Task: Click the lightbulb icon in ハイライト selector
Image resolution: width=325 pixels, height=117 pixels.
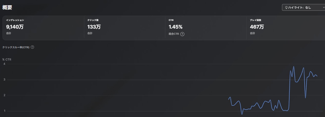Action: tap(287, 8)
